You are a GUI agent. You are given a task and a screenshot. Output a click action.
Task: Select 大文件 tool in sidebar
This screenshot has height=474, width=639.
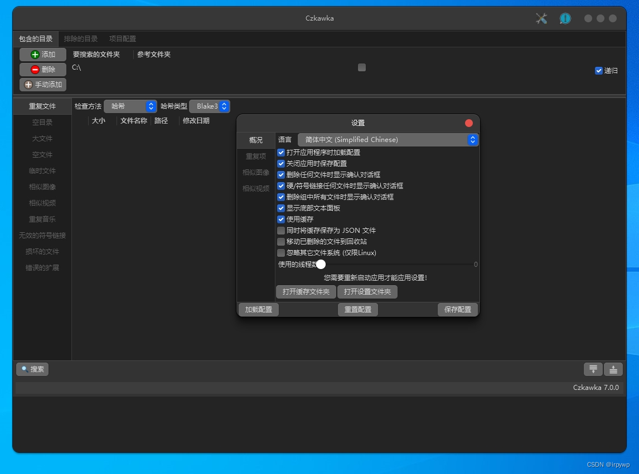tap(42, 139)
